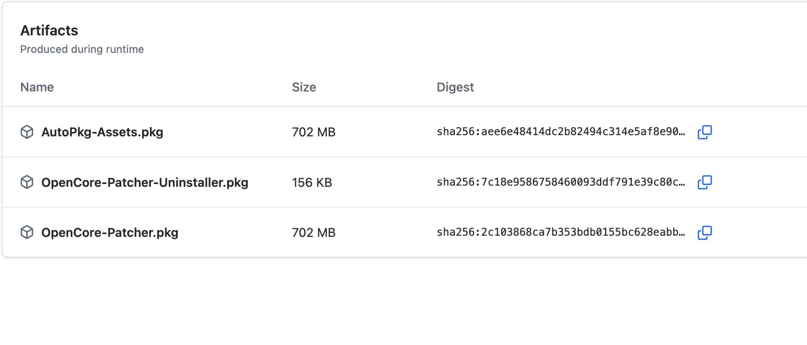Copy digest for OpenCore-Patcher.pkg
Viewport: 807px width, 345px height.
coord(705,232)
